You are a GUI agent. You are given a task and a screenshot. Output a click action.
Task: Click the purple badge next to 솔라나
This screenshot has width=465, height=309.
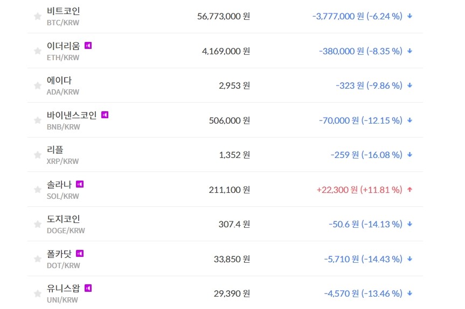[80, 184]
